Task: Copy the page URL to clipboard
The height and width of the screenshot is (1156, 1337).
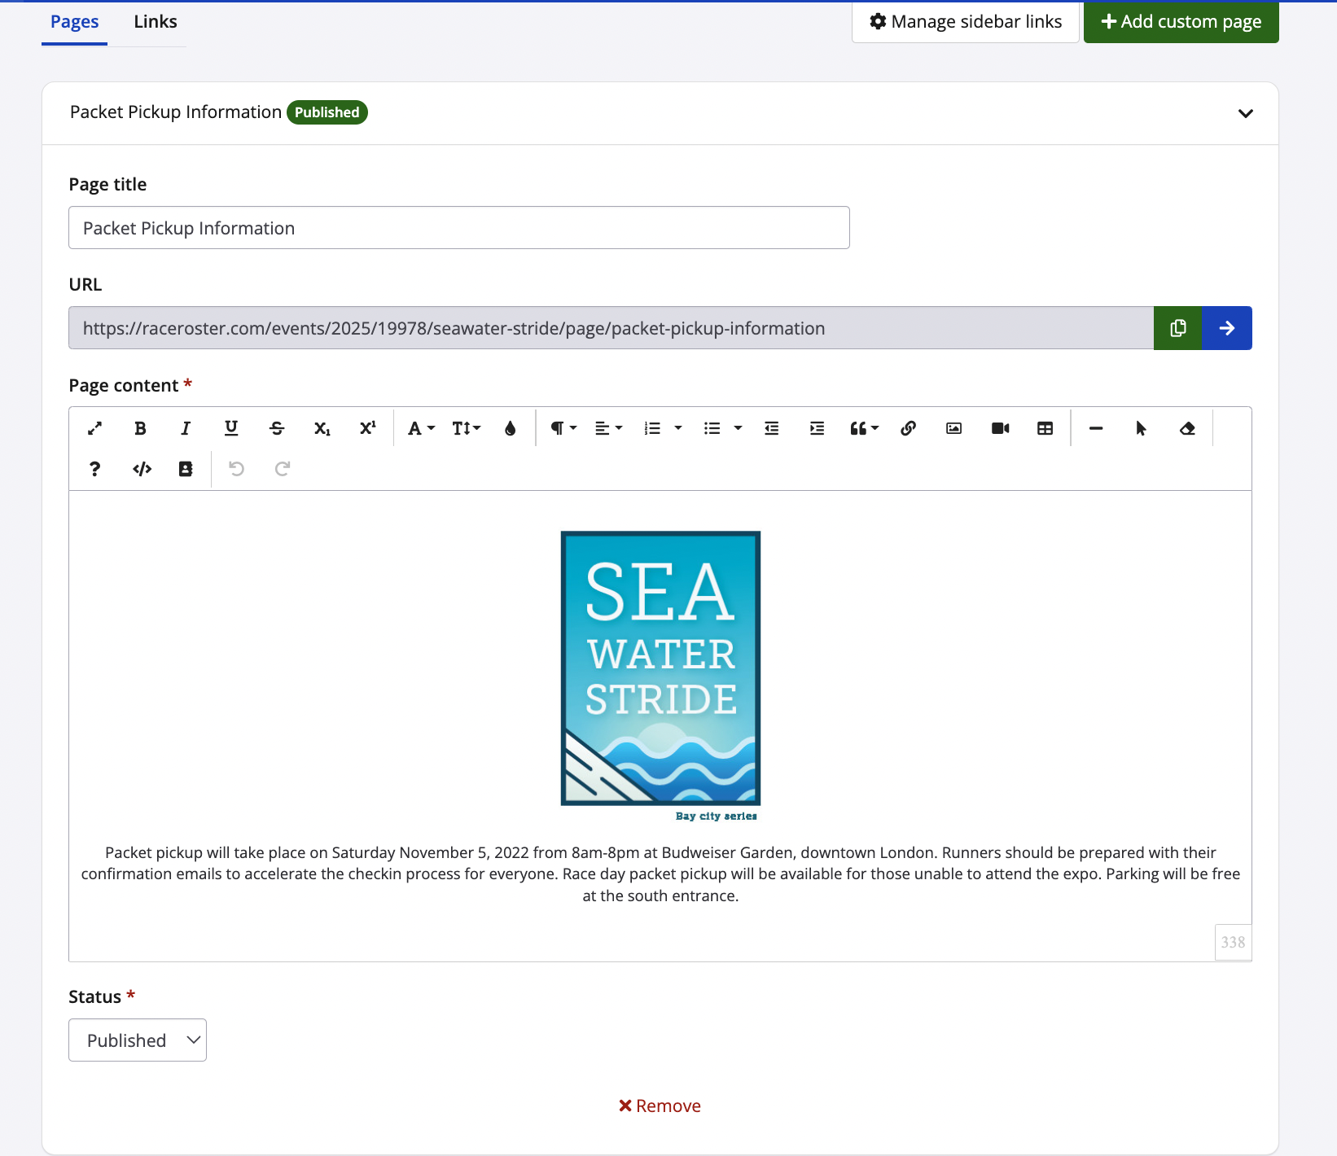Action: point(1177,328)
